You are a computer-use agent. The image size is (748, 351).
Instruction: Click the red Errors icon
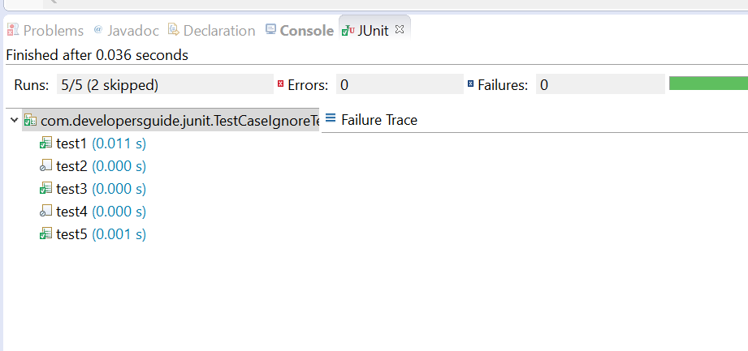[x=281, y=83]
